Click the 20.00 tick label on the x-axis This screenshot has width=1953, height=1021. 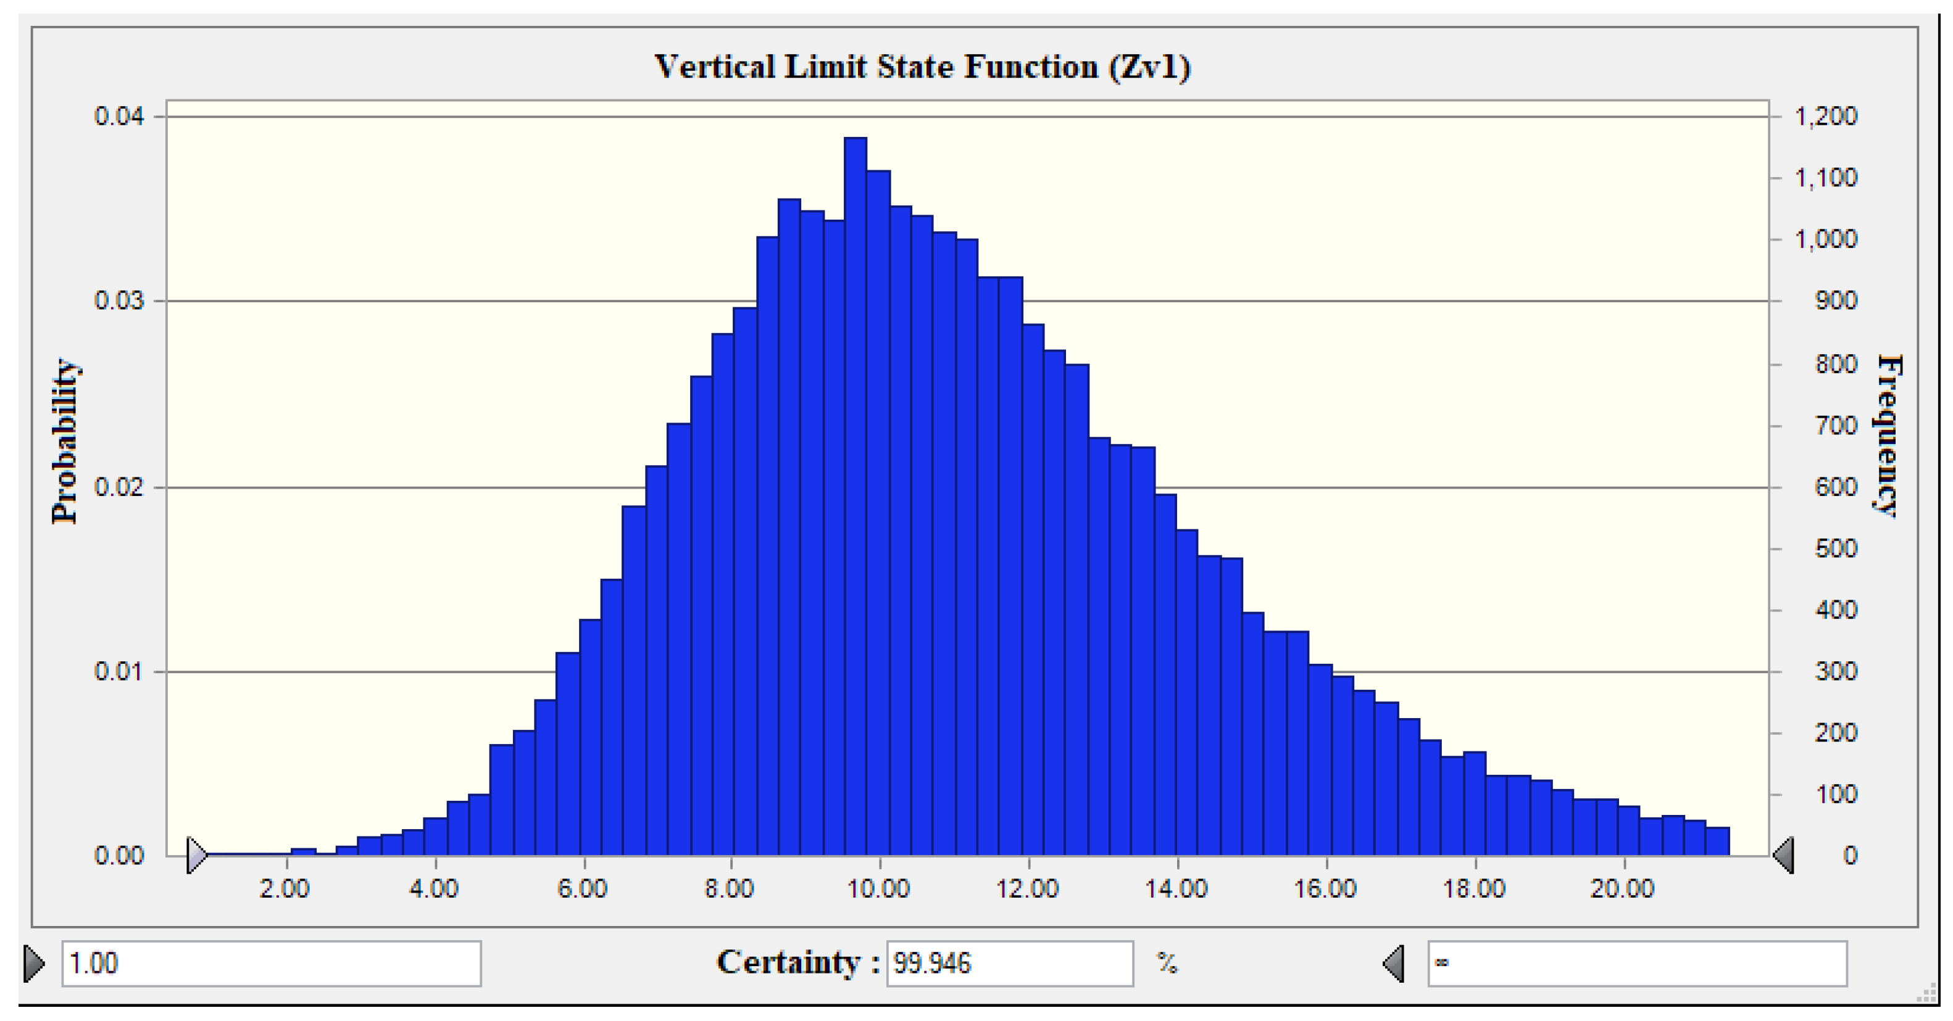(1622, 888)
